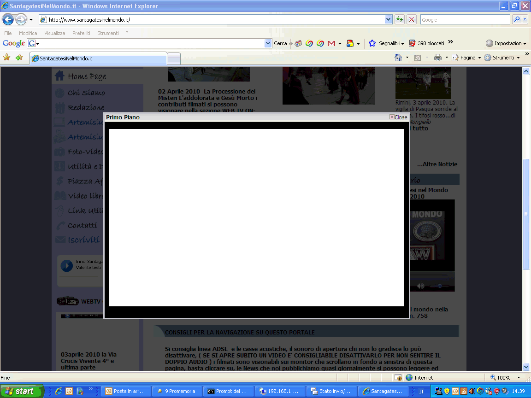Select the SantagatesiNelMondo.it browser tab
This screenshot has width=531, height=398.
(x=98, y=59)
